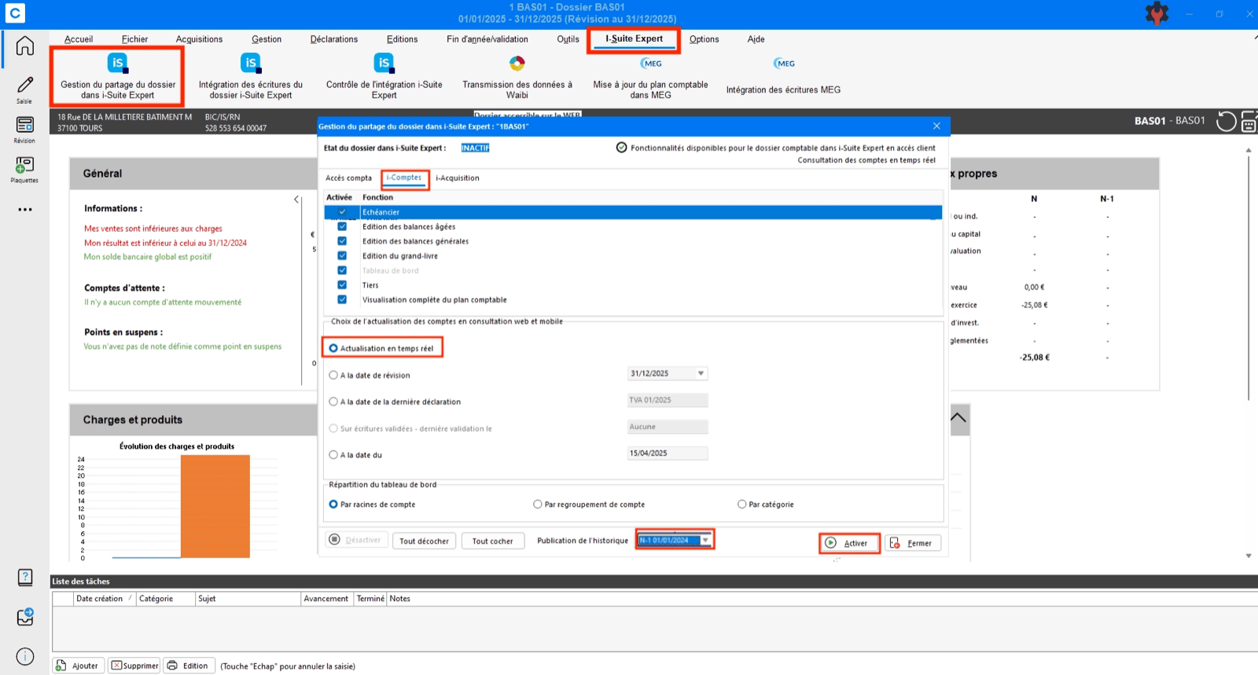Open the Editions menu

[x=403, y=39]
